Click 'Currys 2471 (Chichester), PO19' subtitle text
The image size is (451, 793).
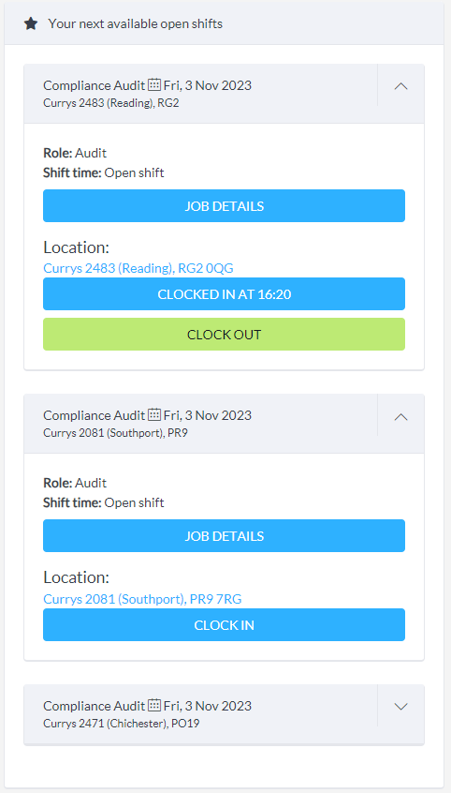click(122, 724)
